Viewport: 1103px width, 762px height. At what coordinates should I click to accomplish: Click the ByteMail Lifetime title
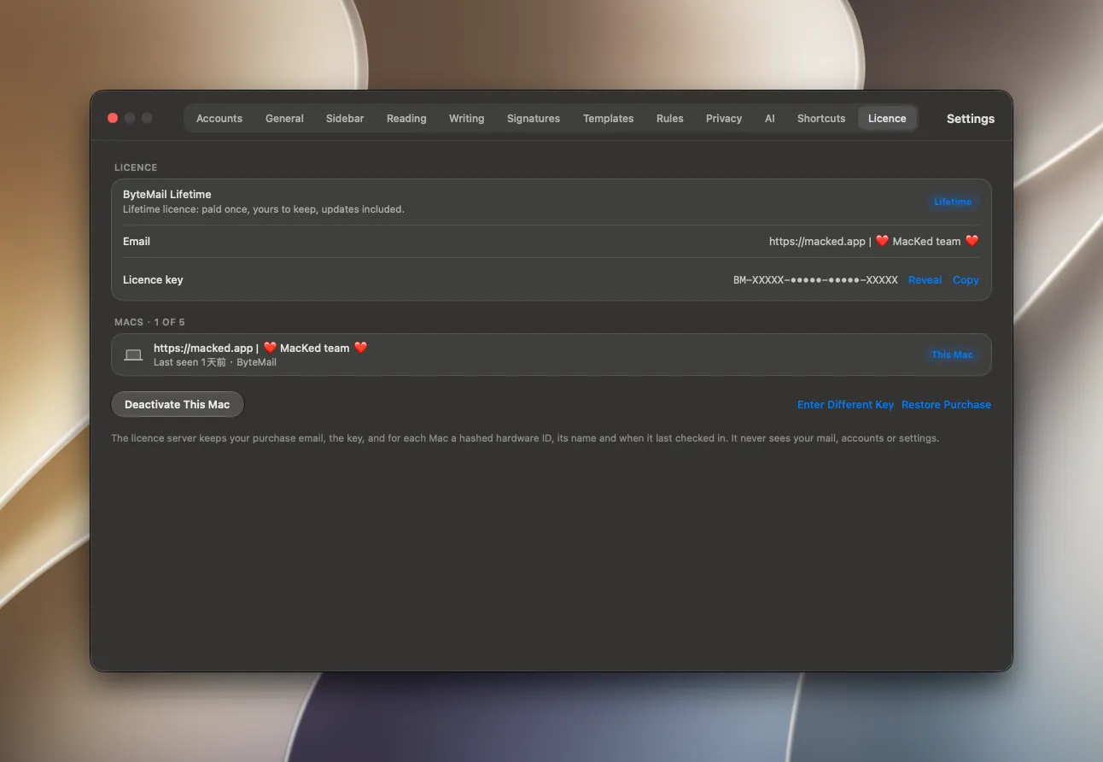point(167,195)
